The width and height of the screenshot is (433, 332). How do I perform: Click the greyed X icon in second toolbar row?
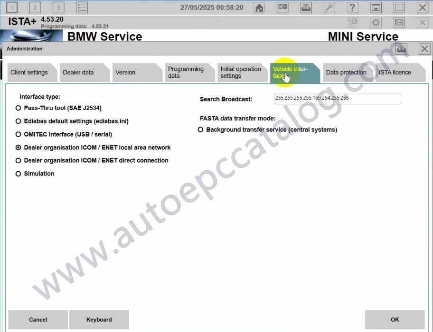422,22
